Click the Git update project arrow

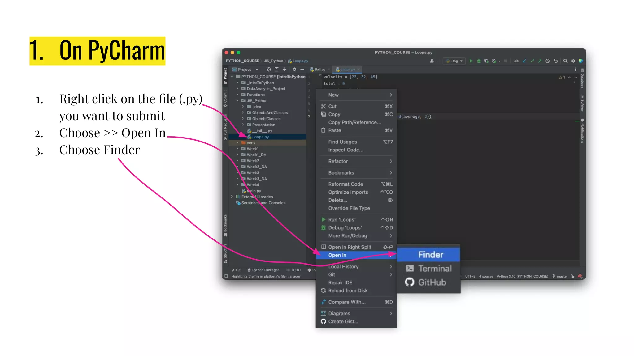[524, 61]
